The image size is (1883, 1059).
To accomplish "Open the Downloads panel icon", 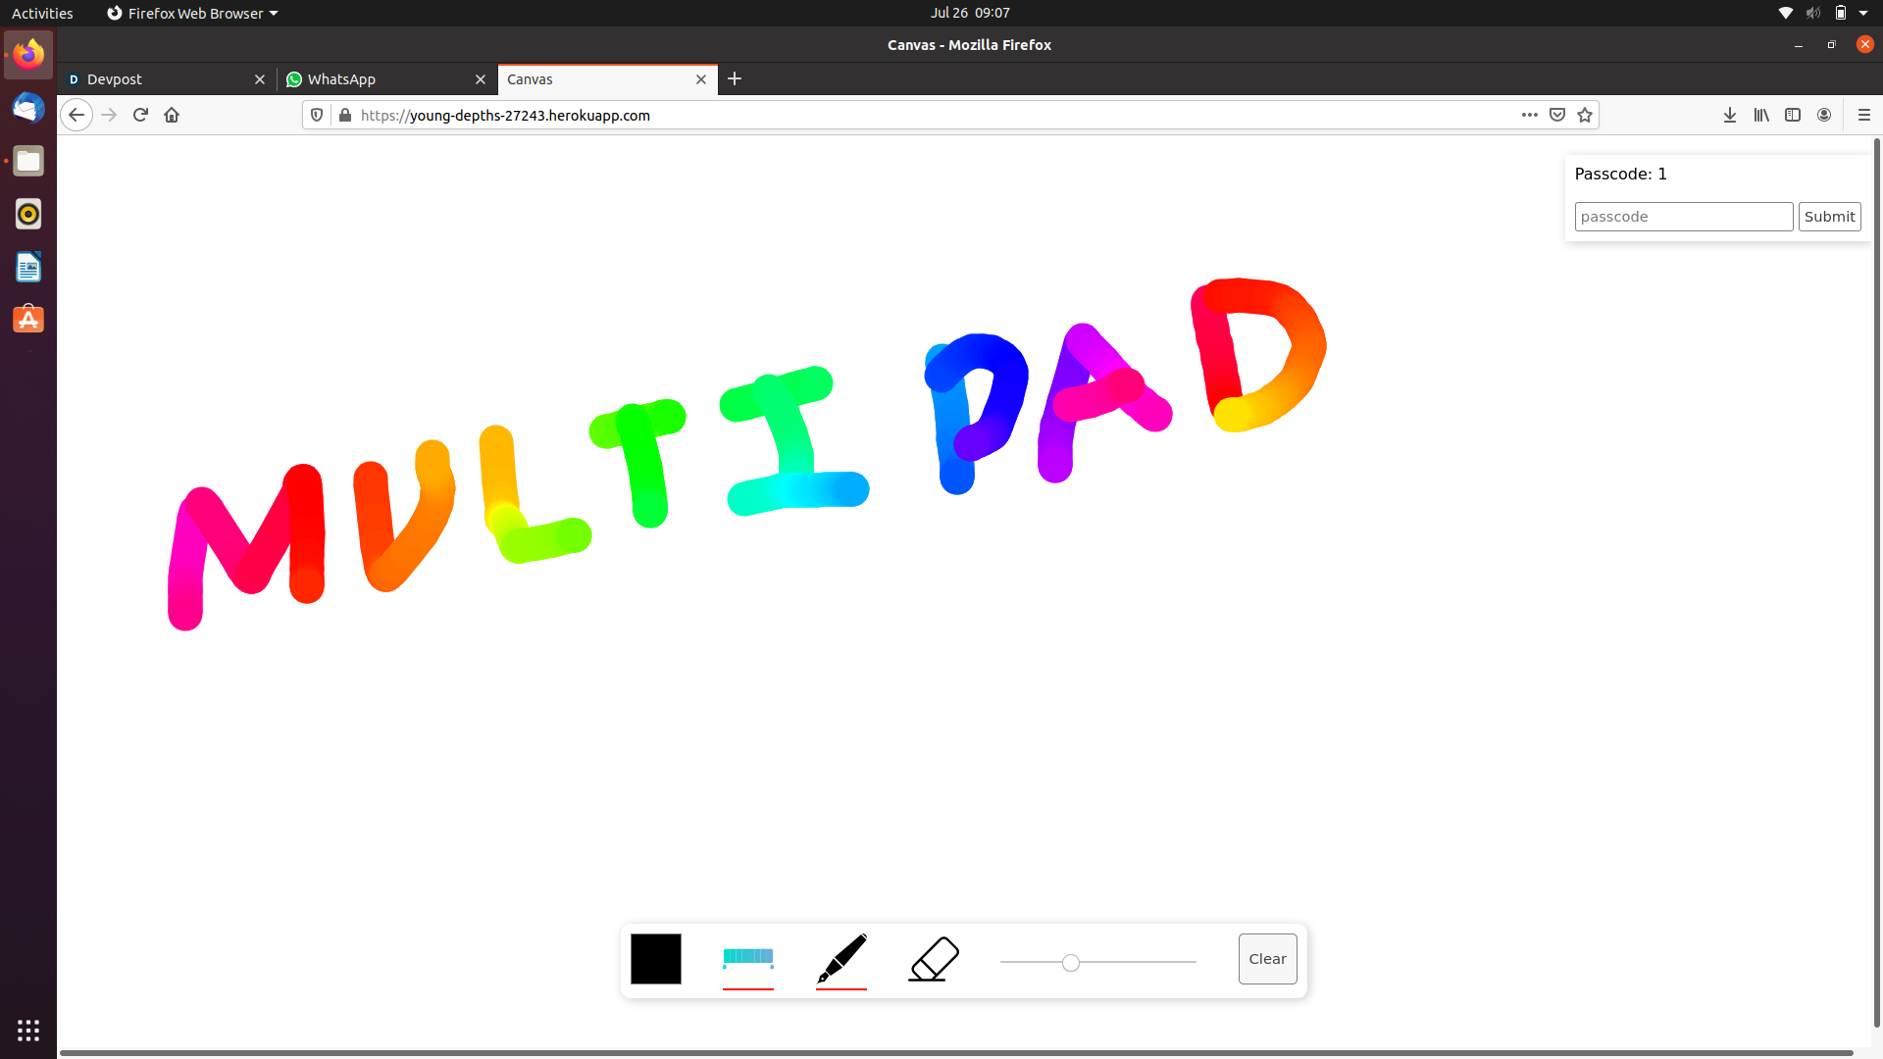I will (x=1730, y=115).
